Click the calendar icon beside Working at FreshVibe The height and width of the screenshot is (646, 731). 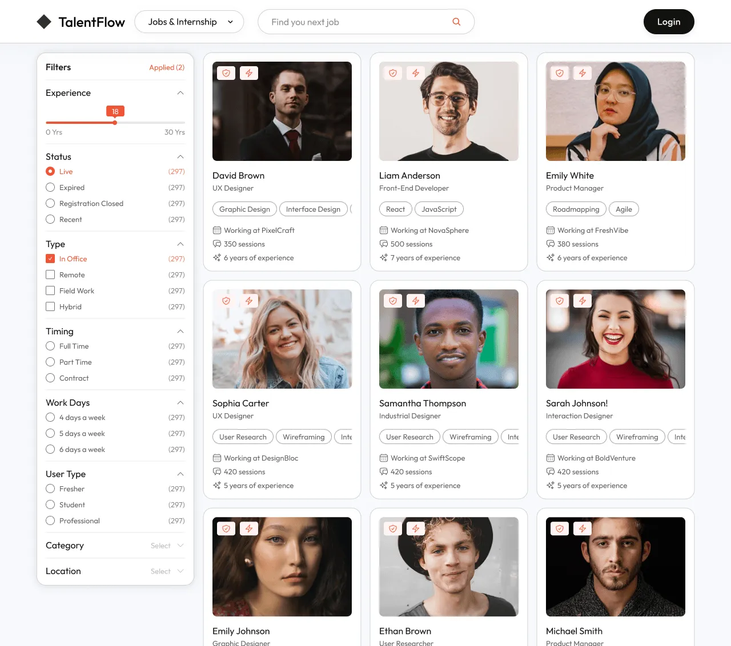coord(550,230)
